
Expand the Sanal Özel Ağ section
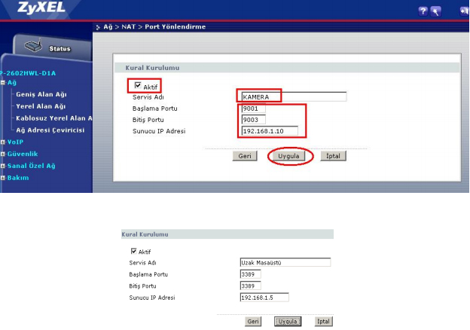pyautogui.click(x=4, y=165)
